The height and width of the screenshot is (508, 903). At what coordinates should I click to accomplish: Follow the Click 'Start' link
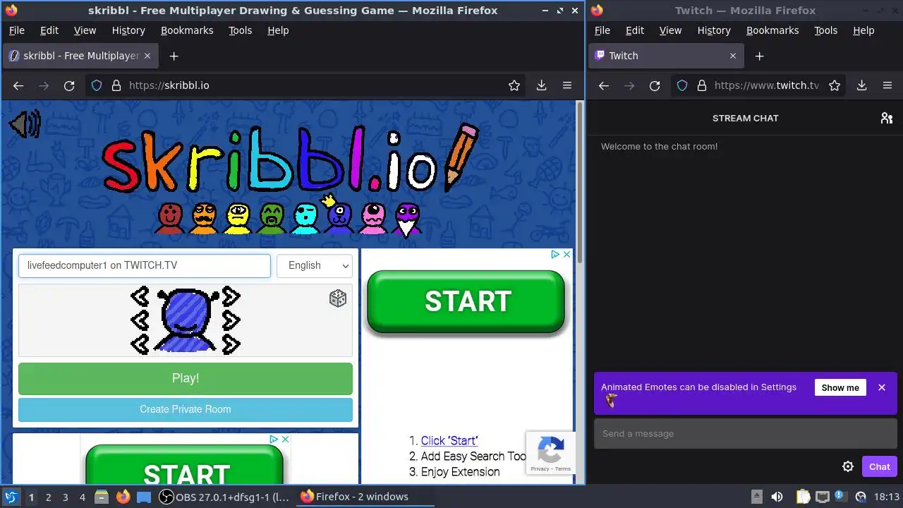(x=449, y=440)
